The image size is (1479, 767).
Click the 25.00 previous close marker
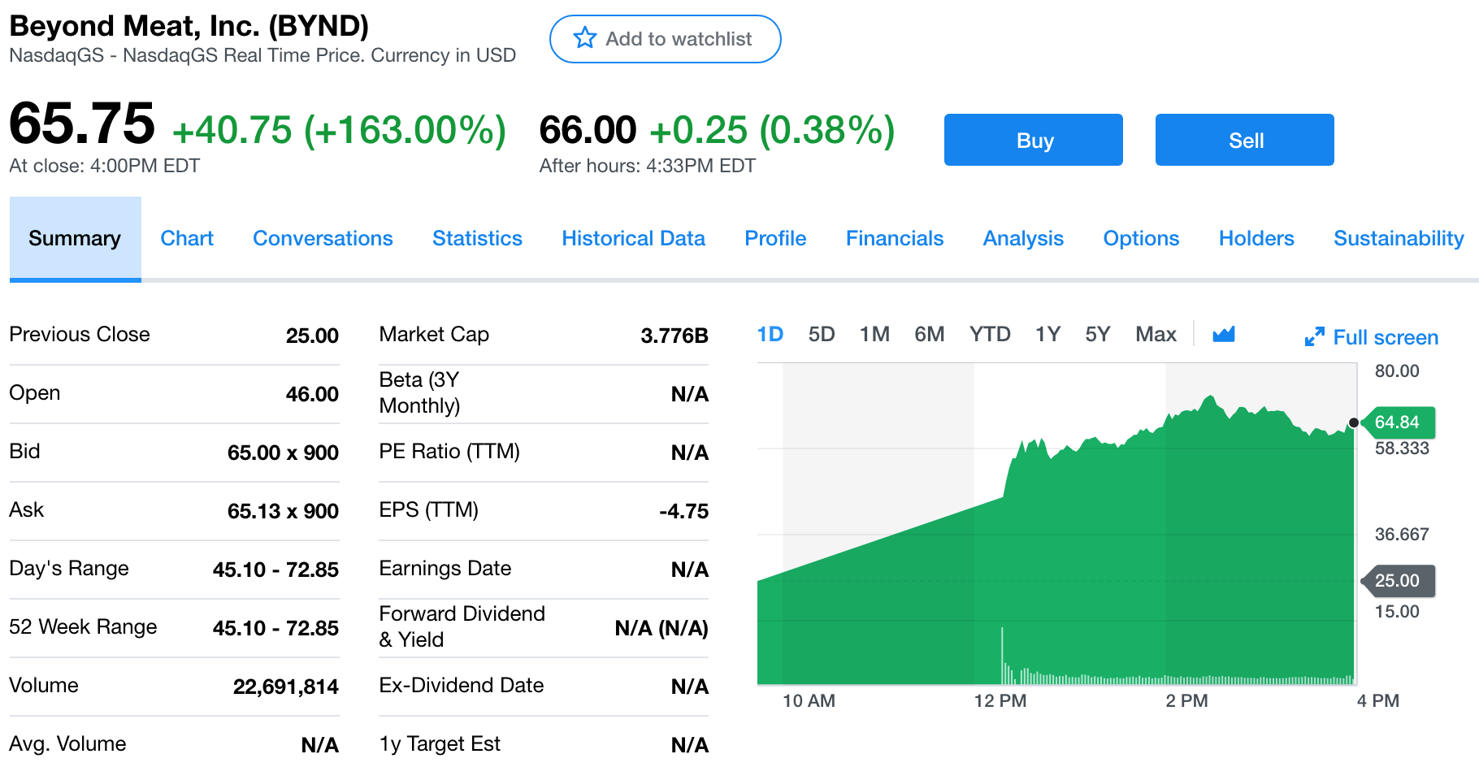1399,581
